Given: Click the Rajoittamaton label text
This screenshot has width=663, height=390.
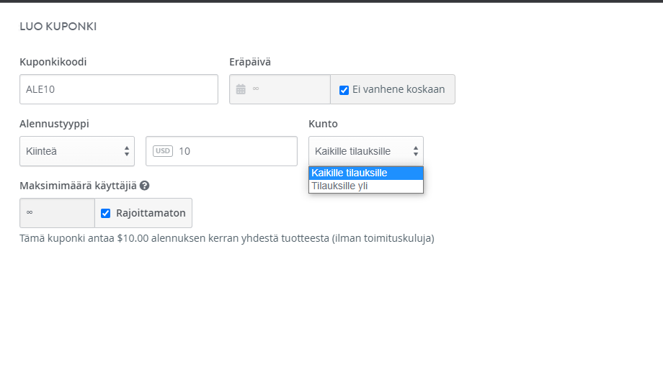Looking at the screenshot, I should pos(151,213).
